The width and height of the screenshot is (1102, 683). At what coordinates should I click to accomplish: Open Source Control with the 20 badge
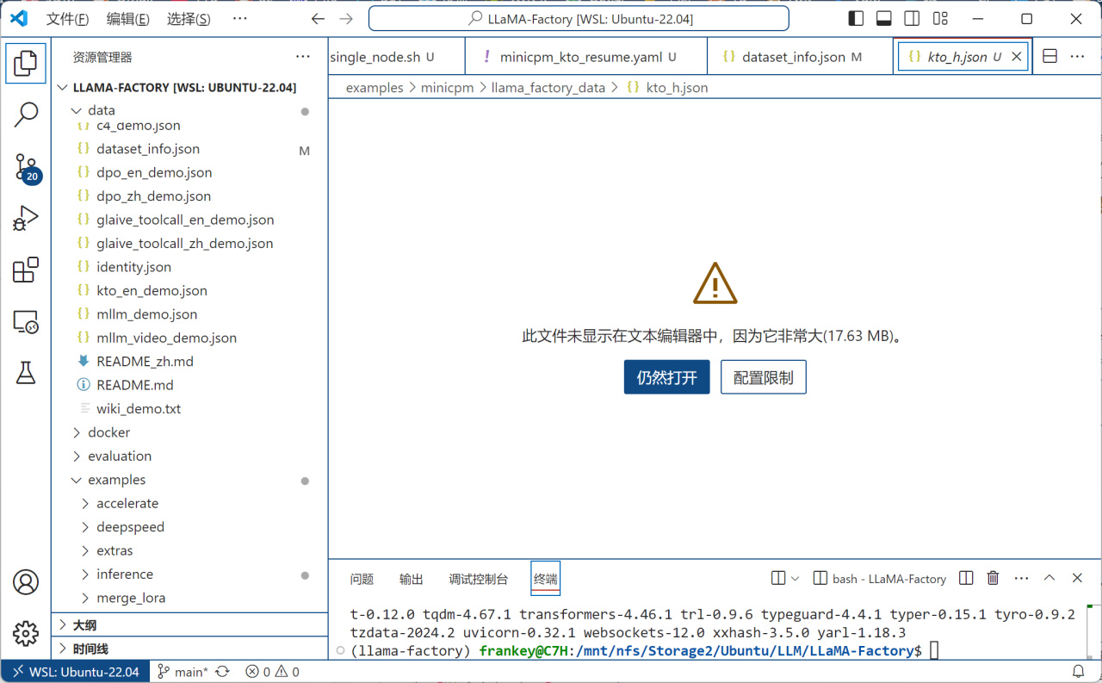coord(26,167)
